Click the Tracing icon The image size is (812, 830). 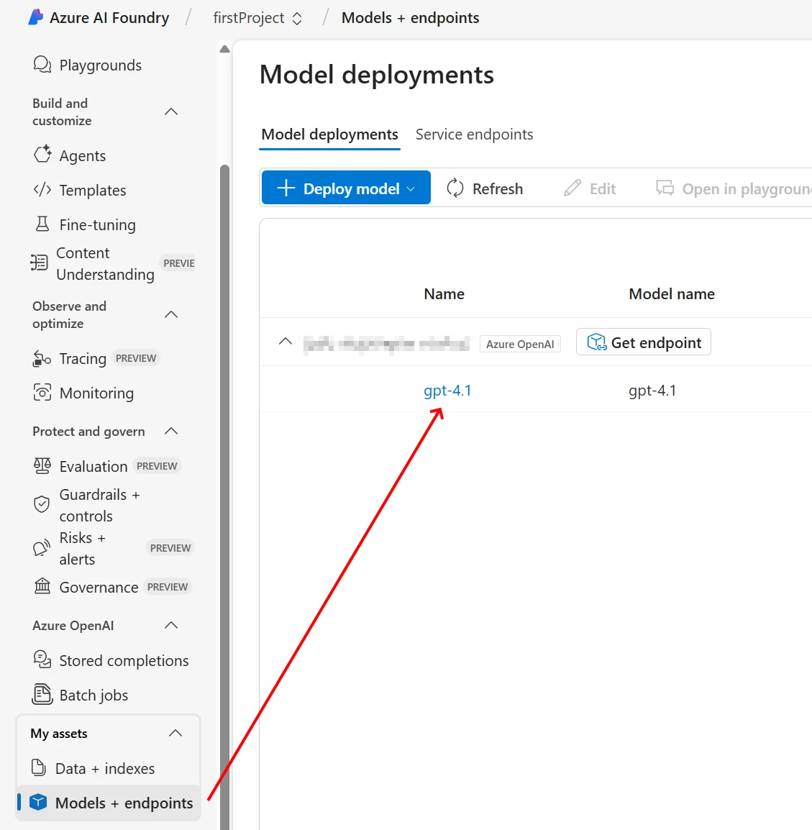click(42, 358)
